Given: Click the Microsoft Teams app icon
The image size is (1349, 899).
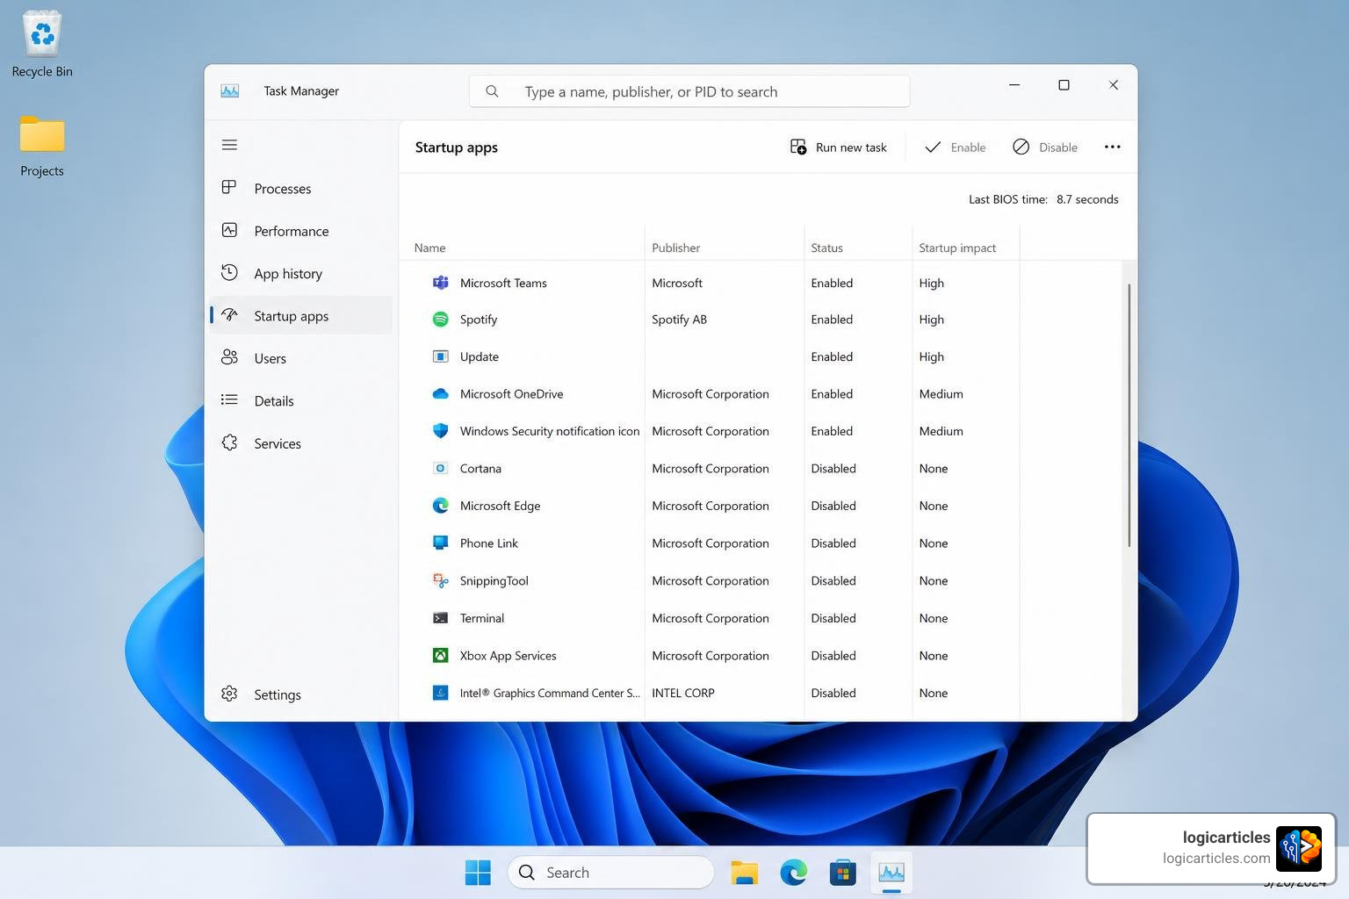Looking at the screenshot, I should 440,283.
